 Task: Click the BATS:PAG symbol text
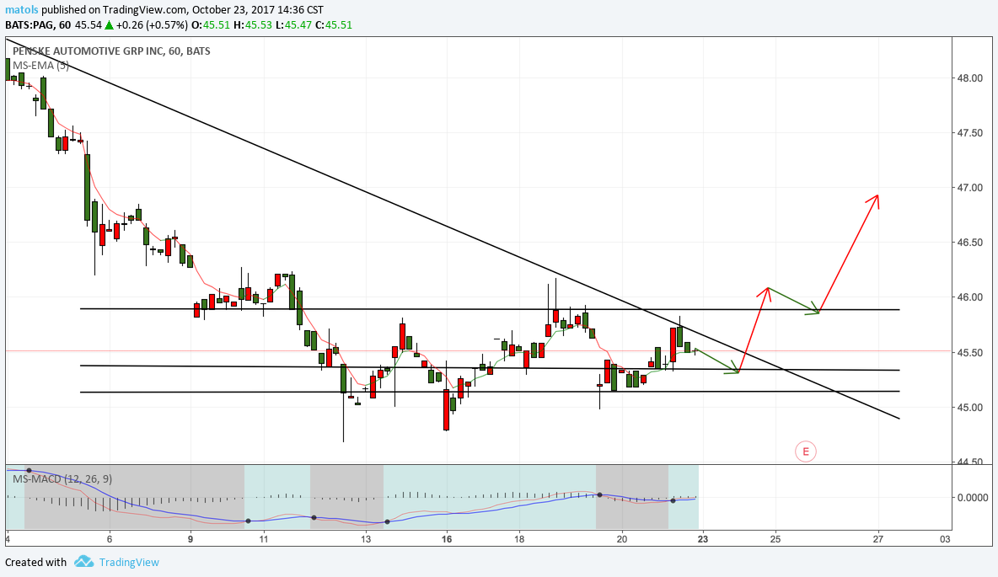pos(30,25)
